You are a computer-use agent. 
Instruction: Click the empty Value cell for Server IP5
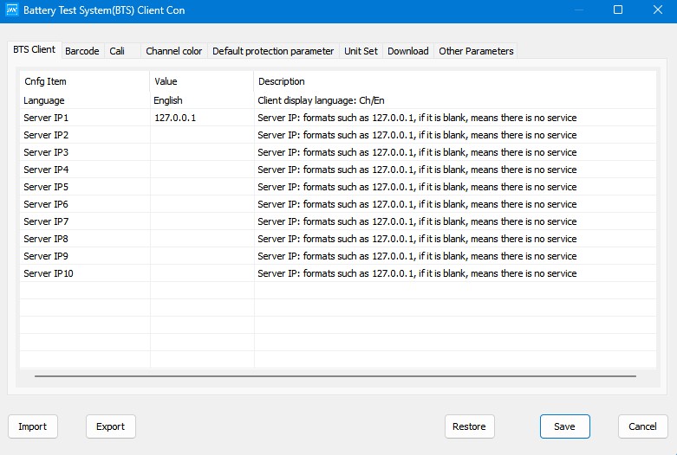202,187
